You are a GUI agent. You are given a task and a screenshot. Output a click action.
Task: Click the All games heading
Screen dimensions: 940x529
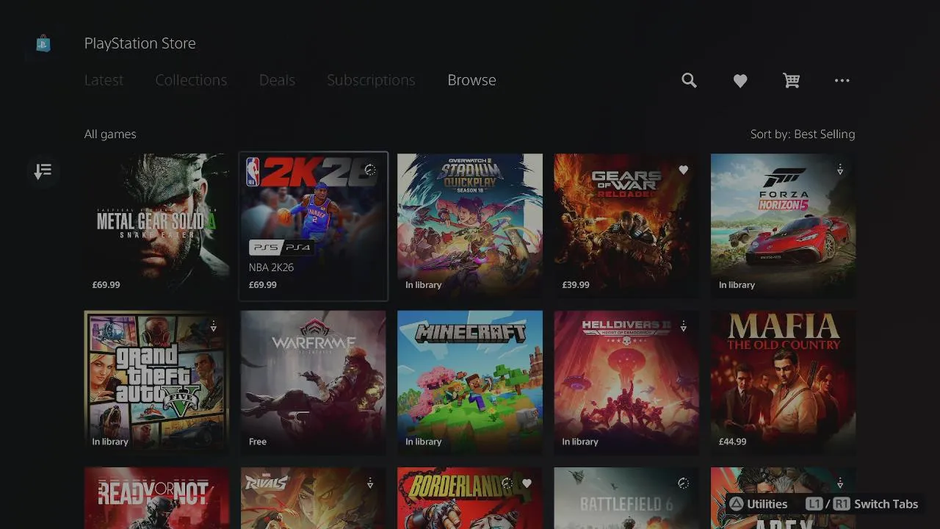tap(110, 134)
